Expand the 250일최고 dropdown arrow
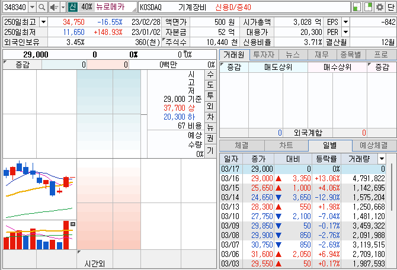Viewport: 397px width, 270px height. click(x=43, y=22)
